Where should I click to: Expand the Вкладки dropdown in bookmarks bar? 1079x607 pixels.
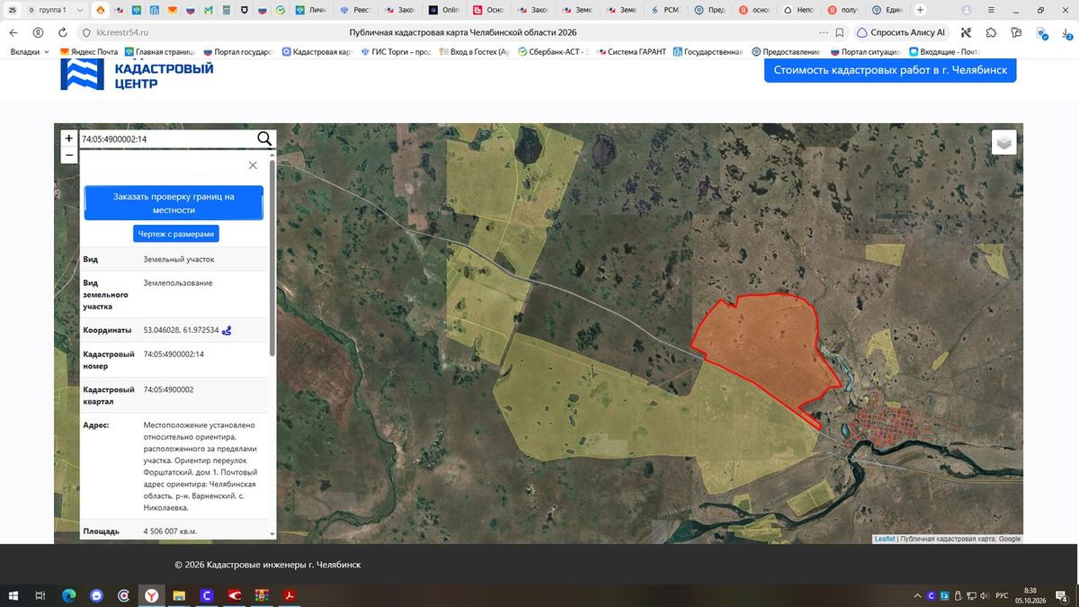coord(30,52)
